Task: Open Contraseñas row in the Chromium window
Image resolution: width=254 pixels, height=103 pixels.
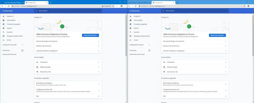Action: coord(195,62)
